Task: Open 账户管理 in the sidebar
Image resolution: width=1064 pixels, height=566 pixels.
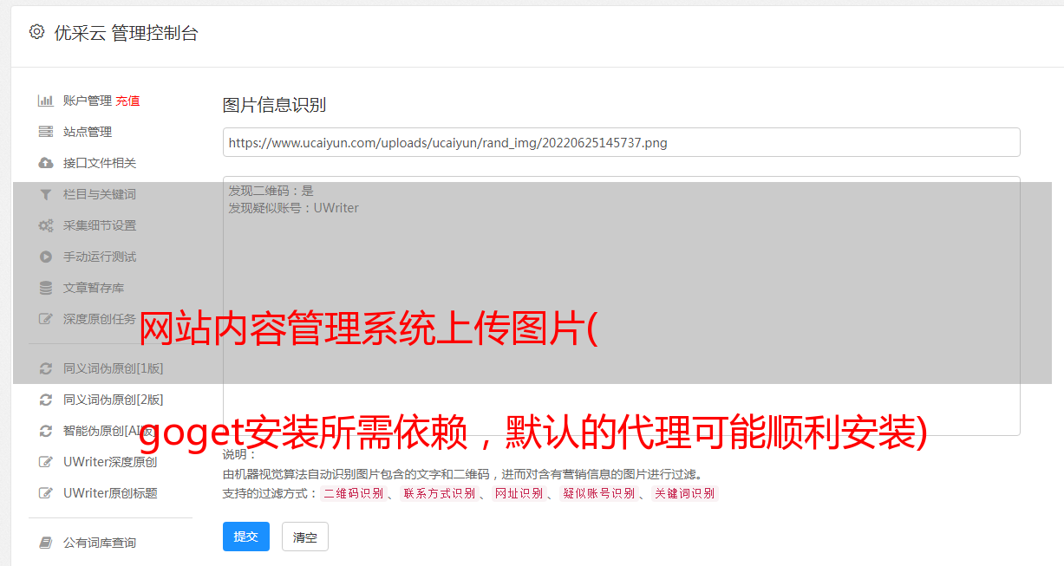Action: point(88,101)
